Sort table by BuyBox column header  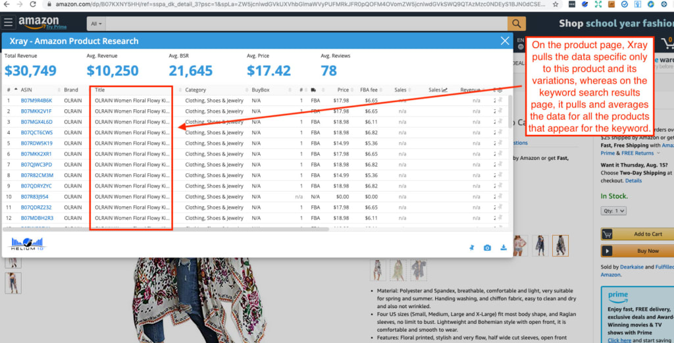click(x=261, y=90)
